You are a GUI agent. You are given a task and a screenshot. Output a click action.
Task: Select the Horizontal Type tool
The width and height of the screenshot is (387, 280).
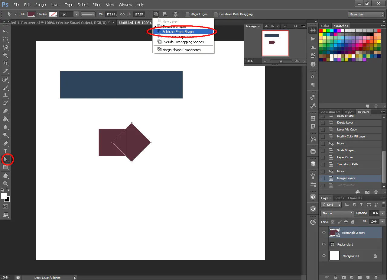point(5,151)
